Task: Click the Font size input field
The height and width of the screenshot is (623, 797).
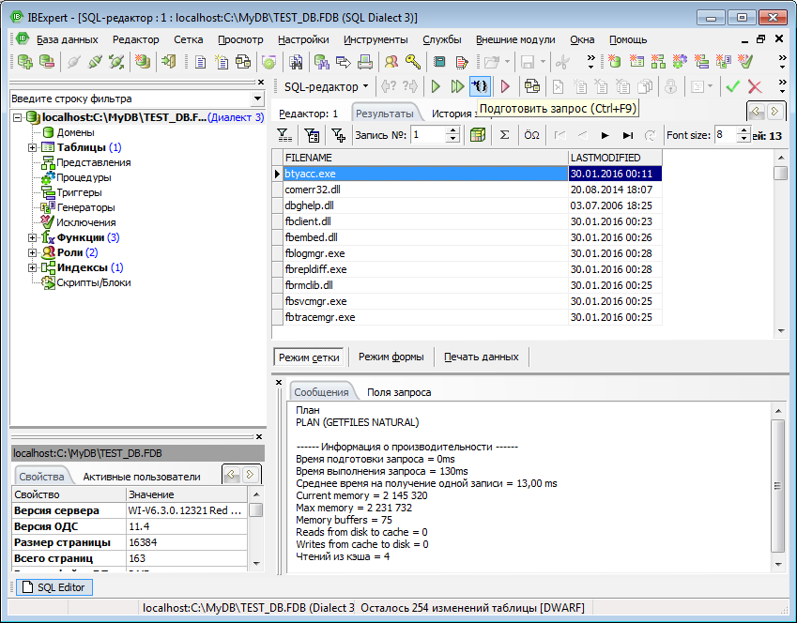Action: point(726,135)
